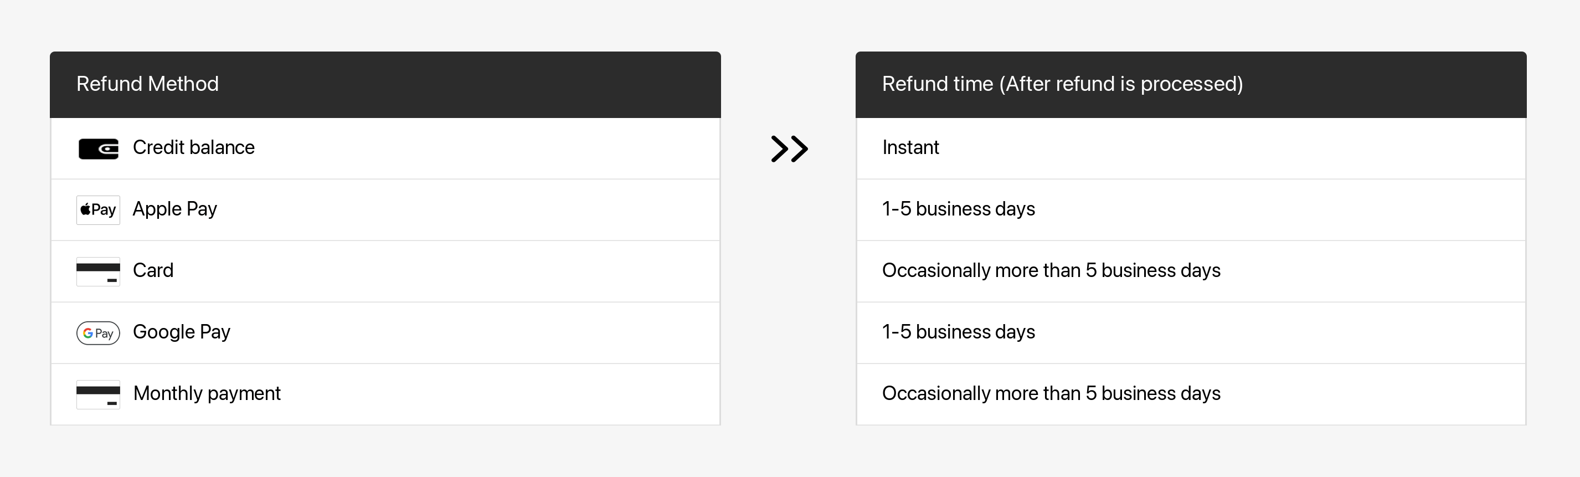The image size is (1580, 477).
Task: Select the Monthly payment text label
Action: point(207,393)
